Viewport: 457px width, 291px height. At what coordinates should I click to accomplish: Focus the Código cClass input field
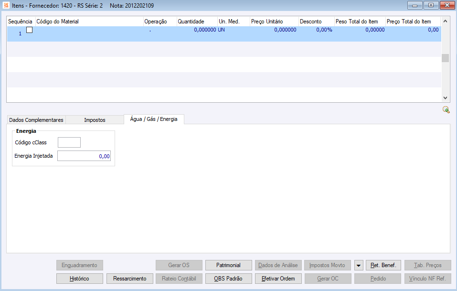coord(69,142)
